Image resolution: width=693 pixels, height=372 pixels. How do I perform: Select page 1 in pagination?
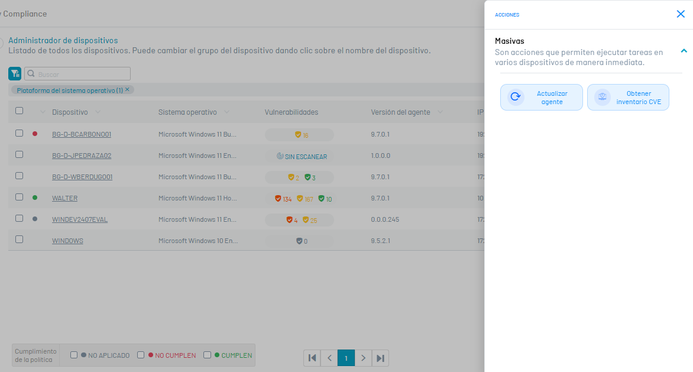coord(346,358)
